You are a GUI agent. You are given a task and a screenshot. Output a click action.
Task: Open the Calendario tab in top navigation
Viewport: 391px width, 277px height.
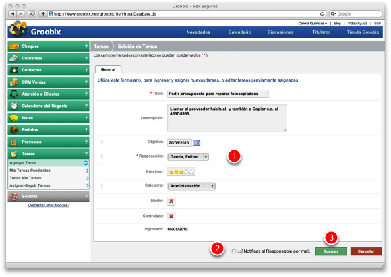[x=239, y=32]
